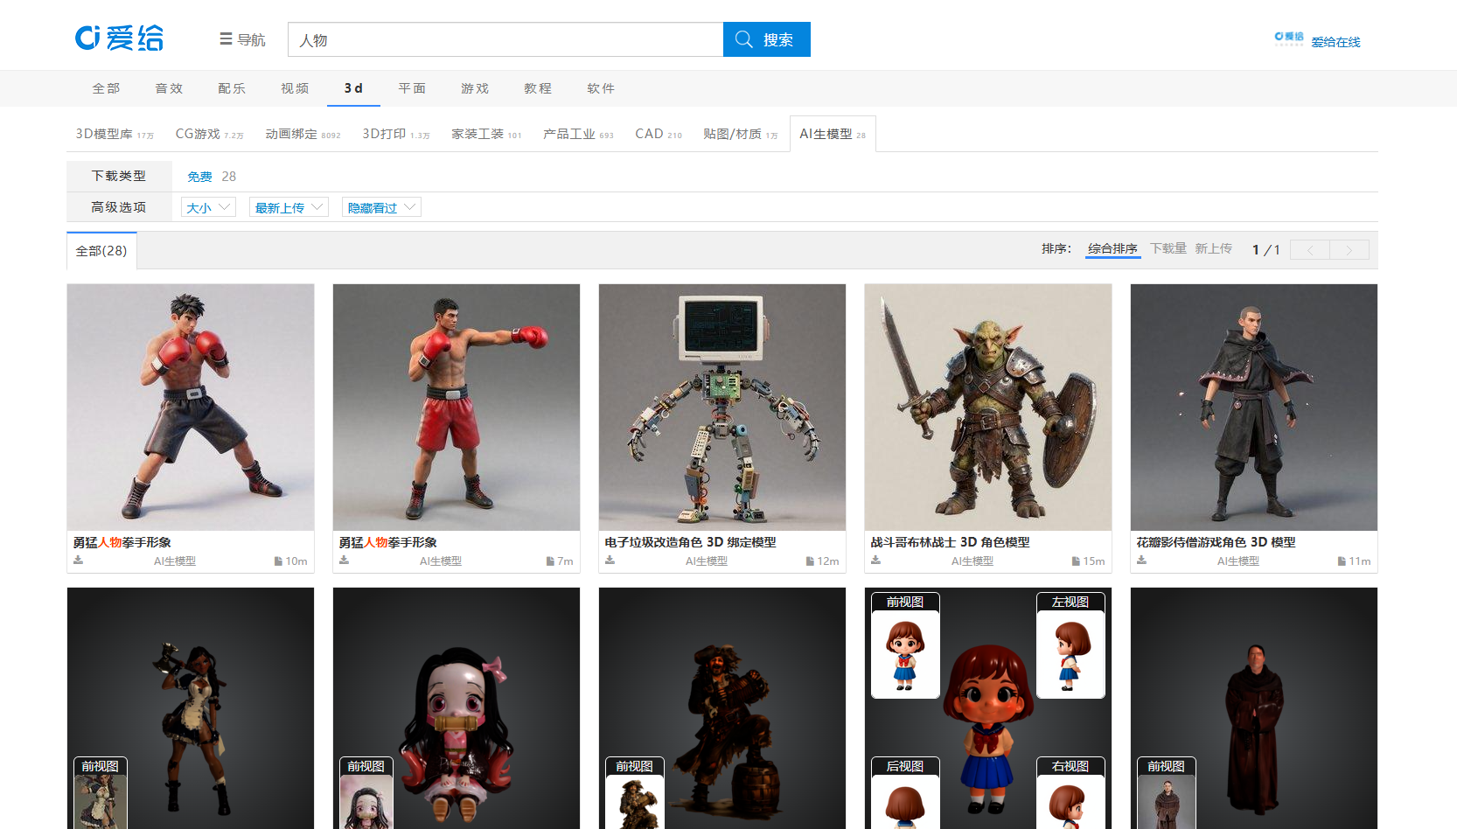Screen dimensions: 1457x829
Task: Click AI生模型 tag under 花瓣影侍僧游戏角色 card
Action: pyautogui.click(x=1238, y=561)
